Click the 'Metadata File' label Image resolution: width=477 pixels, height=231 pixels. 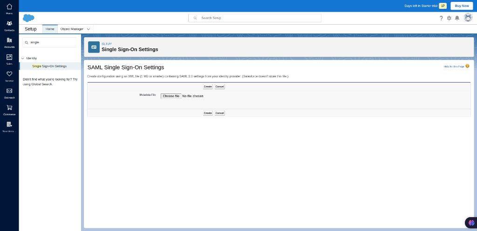coord(148,95)
